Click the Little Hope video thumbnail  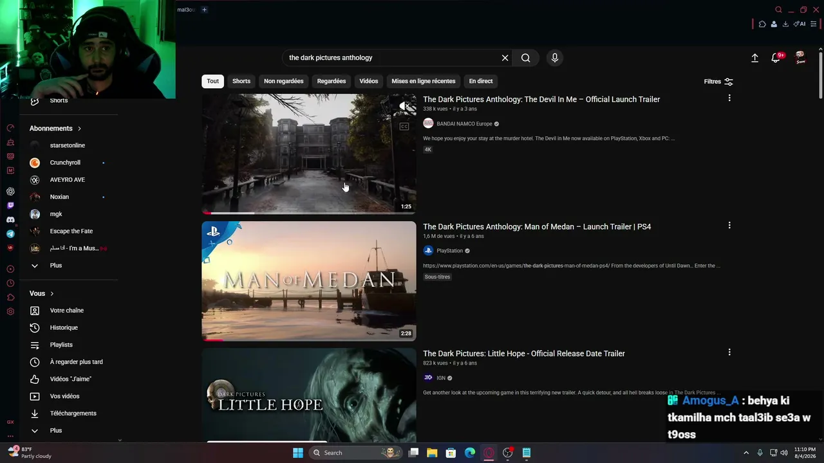(309, 395)
